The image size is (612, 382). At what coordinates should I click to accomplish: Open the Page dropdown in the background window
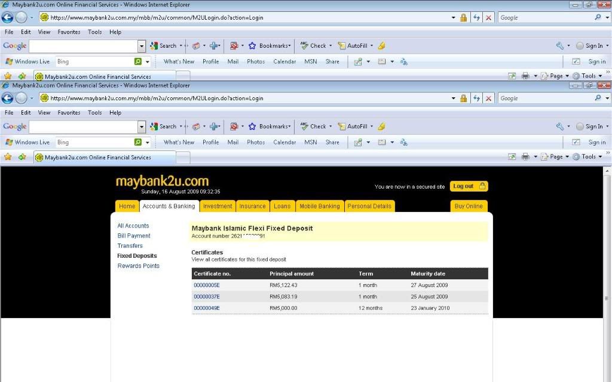567,76
